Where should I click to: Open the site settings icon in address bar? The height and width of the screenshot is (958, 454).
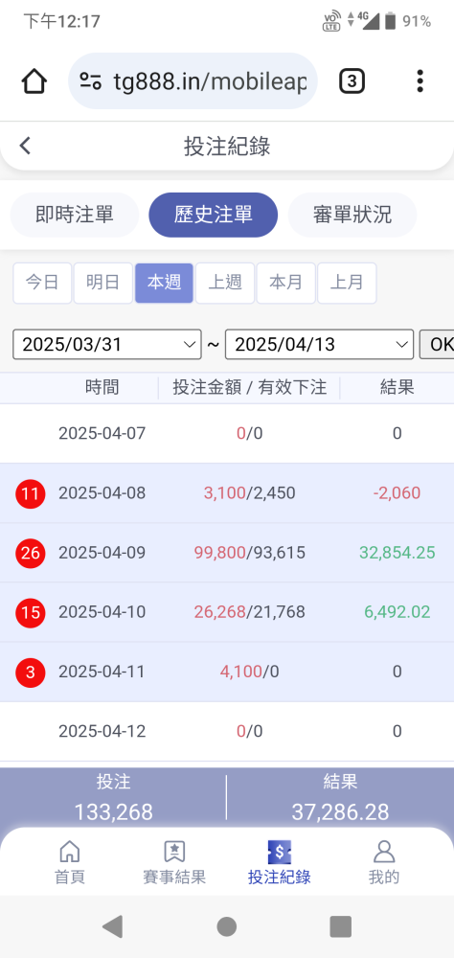click(x=90, y=80)
